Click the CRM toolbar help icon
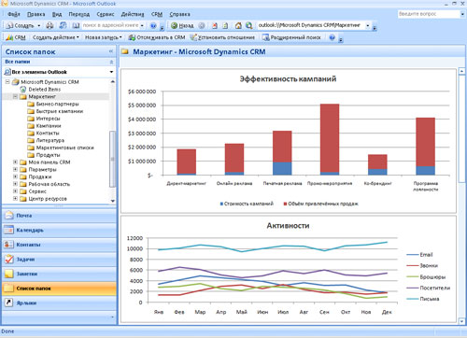 [332, 37]
